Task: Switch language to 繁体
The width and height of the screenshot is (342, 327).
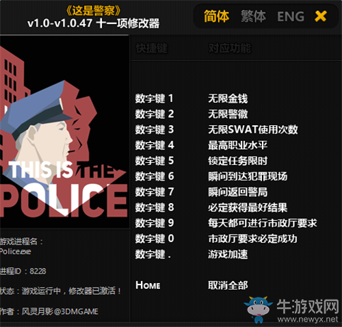Action: pos(253,16)
